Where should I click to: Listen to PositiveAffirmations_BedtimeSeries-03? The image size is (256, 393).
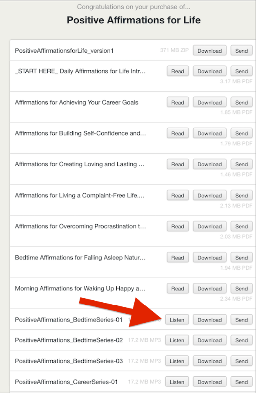click(177, 361)
